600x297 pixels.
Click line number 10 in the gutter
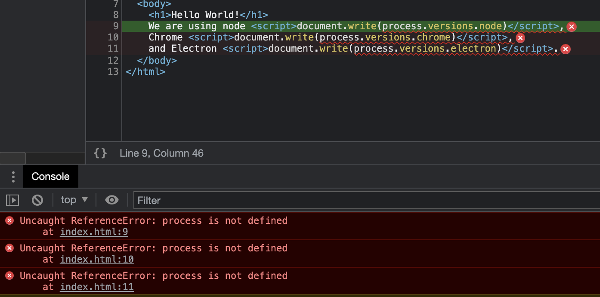coord(113,37)
